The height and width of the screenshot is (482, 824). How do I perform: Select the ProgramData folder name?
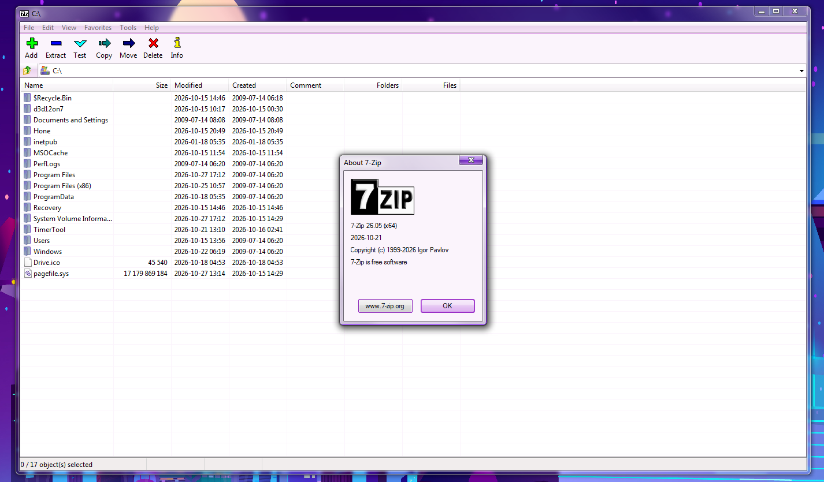54,196
